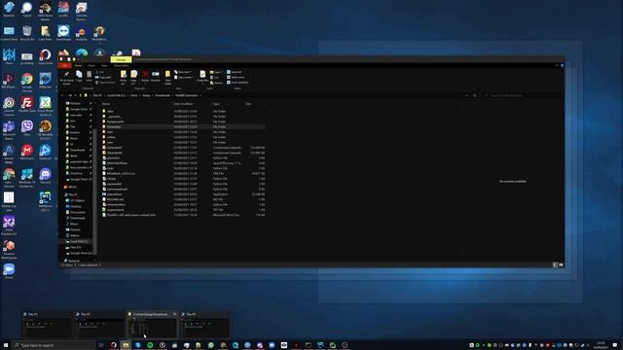The height and width of the screenshot is (350, 623).
Task: Click the File Explorer taskbar icon
Action: click(x=126, y=345)
